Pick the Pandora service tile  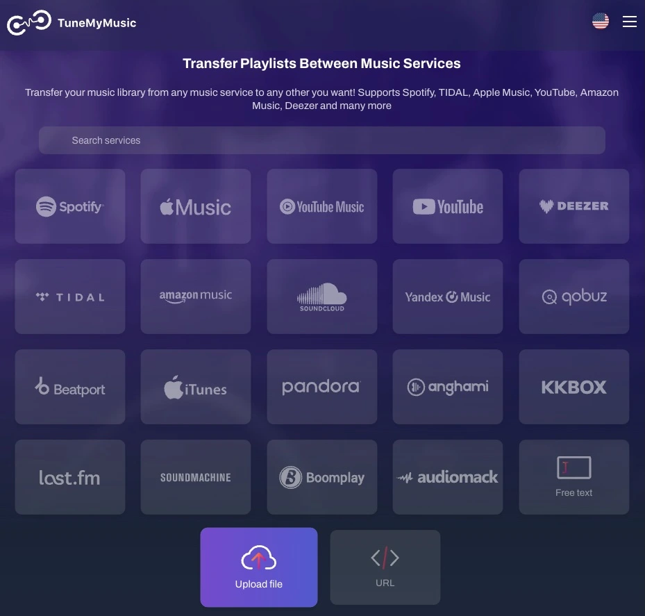(x=322, y=387)
